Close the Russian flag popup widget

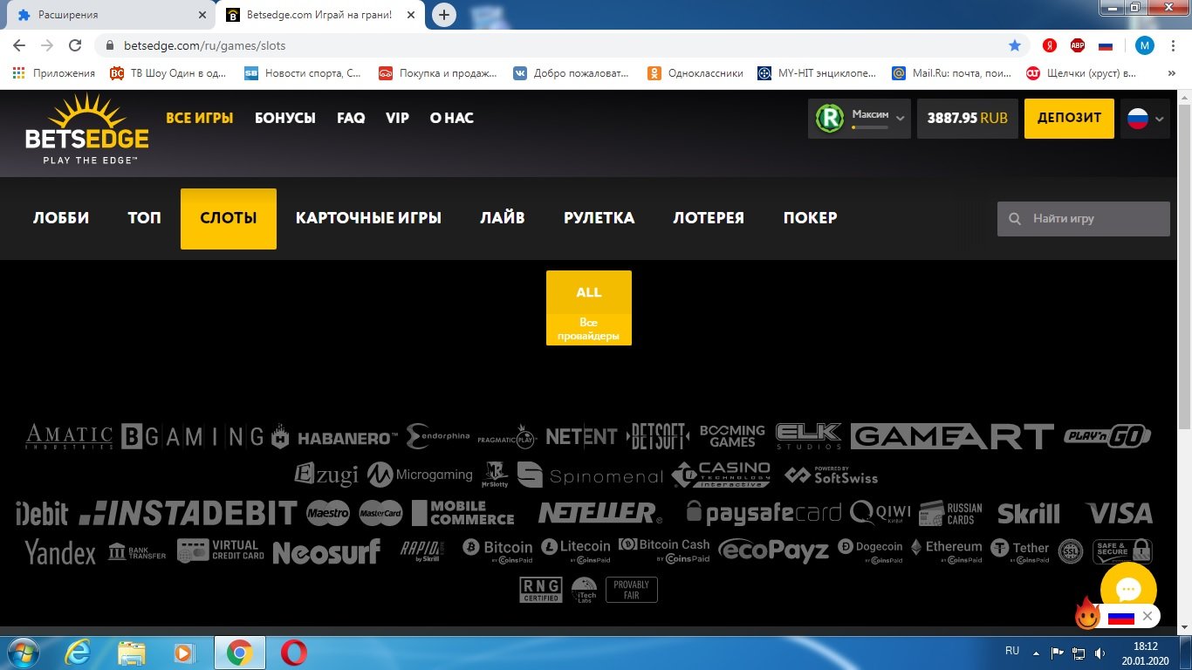point(1147,616)
